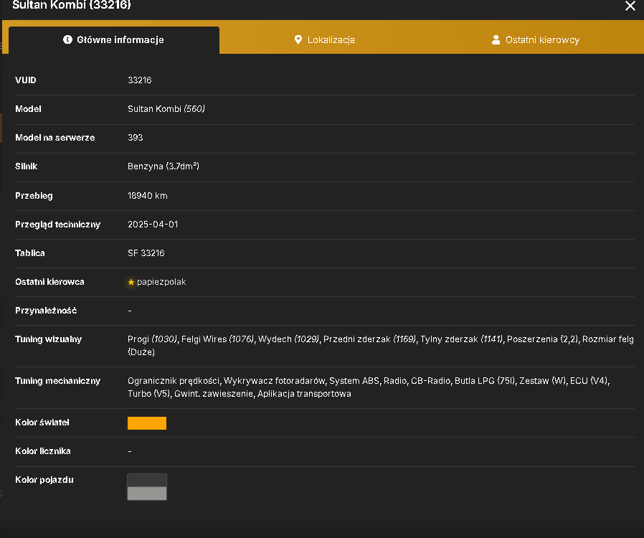Click the plate number SF 33216
Image resolution: width=644 pixels, height=538 pixels.
146,253
